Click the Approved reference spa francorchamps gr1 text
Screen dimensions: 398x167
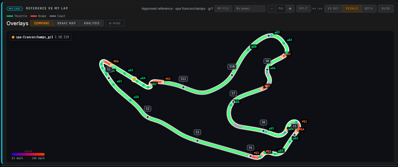coord(177,9)
